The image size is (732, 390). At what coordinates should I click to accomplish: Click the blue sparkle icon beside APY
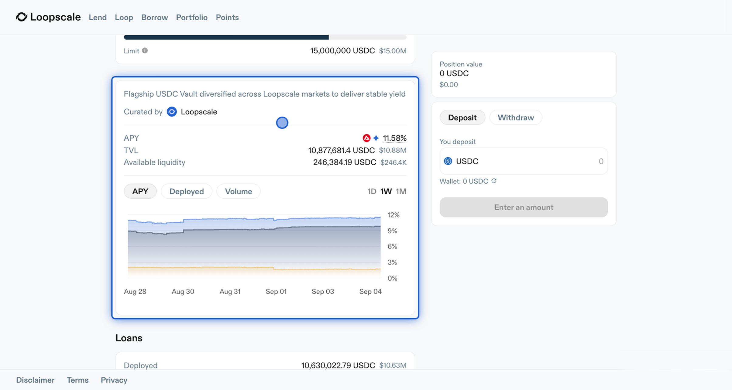coord(376,138)
